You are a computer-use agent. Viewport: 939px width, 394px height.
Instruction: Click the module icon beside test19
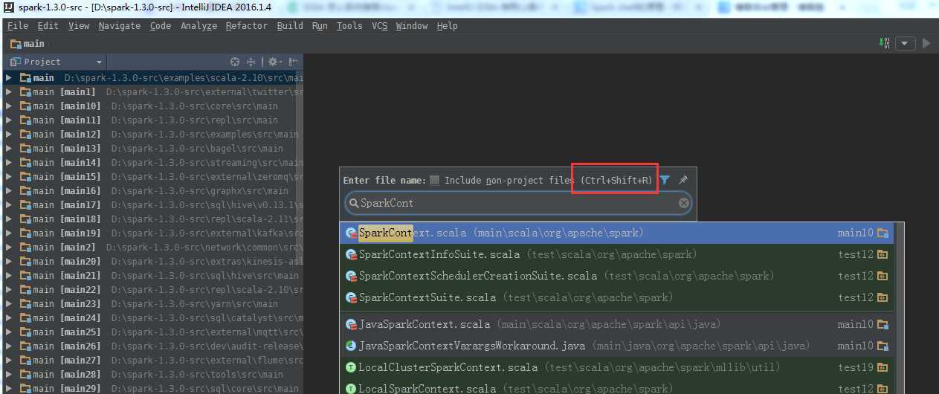click(883, 367)
